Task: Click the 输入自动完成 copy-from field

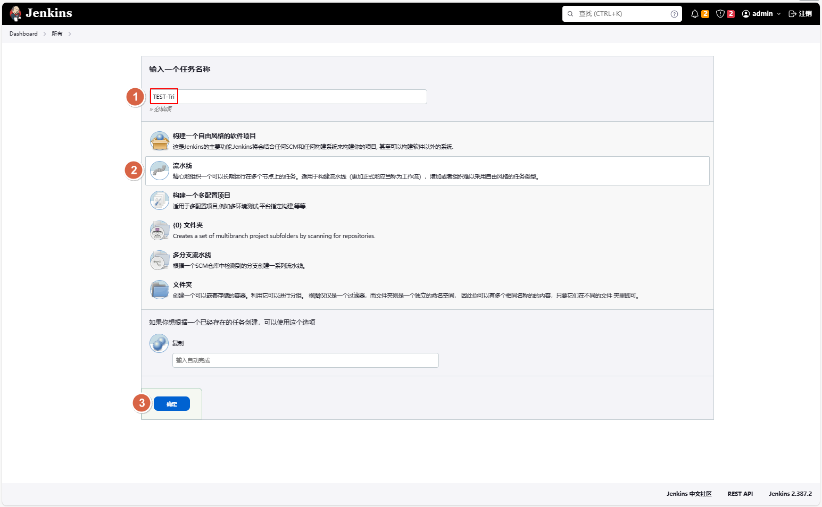Action: [x=305, y=360]
